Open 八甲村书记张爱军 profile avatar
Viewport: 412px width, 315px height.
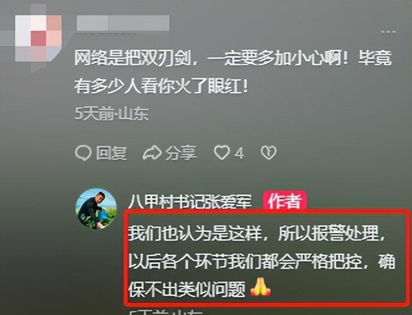point(96,209)
